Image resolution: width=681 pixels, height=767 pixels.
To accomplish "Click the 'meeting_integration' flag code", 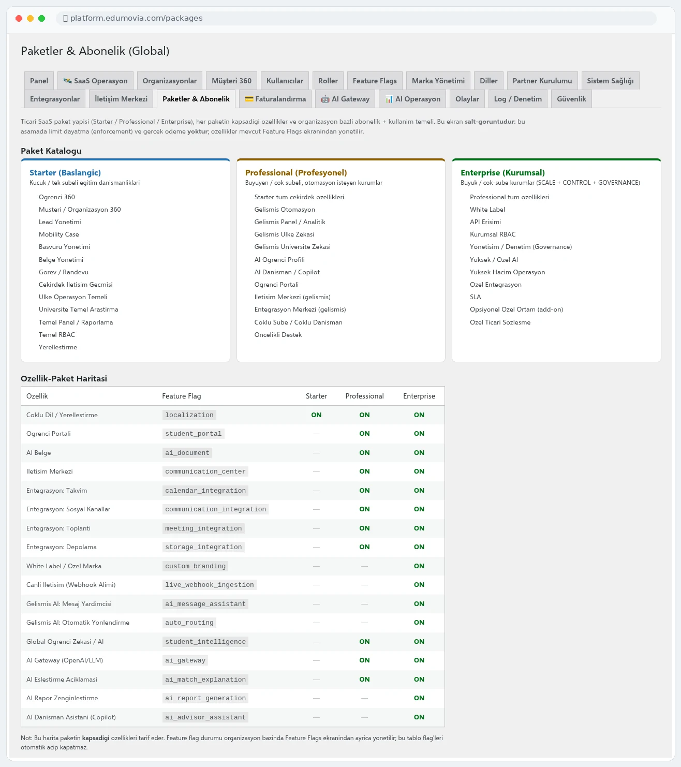I will pyautogui.click(x=203, y=528).
